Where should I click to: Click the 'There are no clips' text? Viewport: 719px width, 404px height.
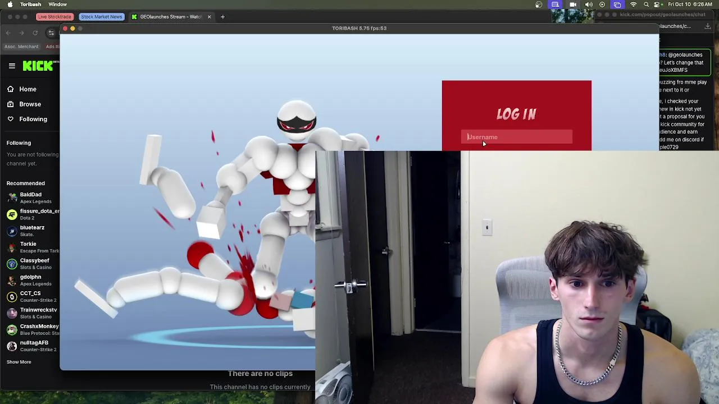[260, 374]
